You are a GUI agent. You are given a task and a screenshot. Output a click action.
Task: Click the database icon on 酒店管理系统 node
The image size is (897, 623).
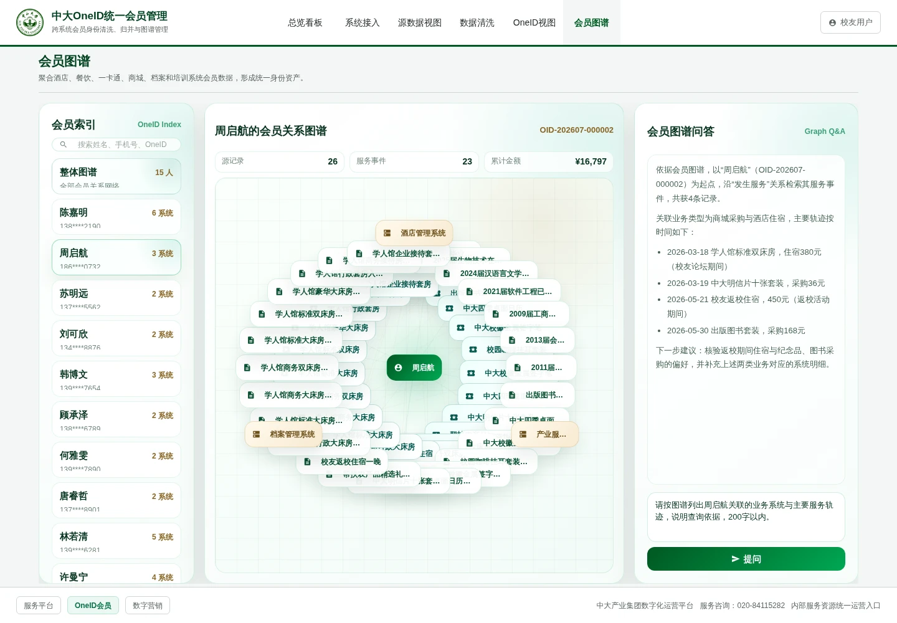coord(387,233)
